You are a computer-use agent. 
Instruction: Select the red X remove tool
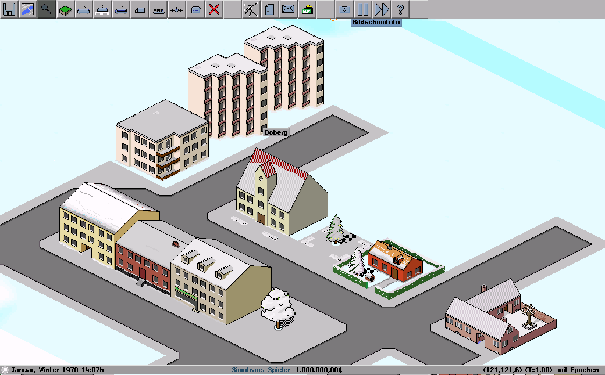click(214, 9)
